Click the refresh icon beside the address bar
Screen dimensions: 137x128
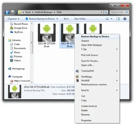tap(106, 12)
